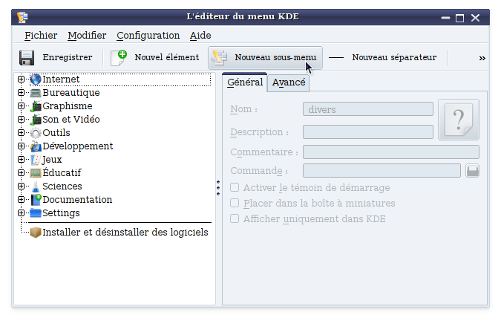This screenshot has height=321, width=501.
Task: Click the Développement category icon
Action: (36, 146)
